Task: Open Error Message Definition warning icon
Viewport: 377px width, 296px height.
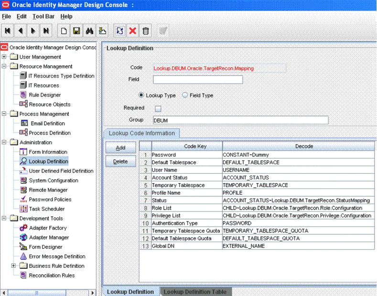Action: [23, 256]
